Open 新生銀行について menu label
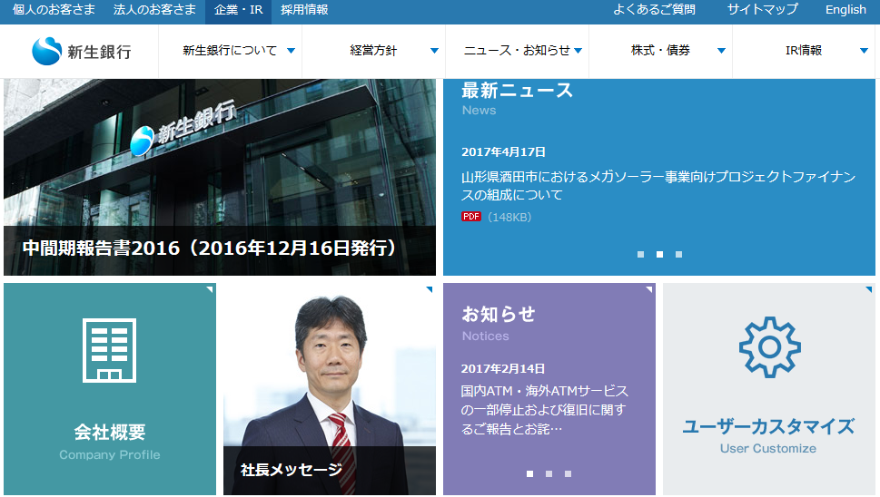 point(230,51)
